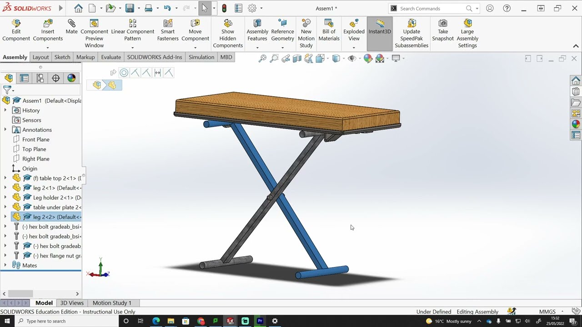Switch to Motion Study 1 tab

pyautogui.click(x=112, y=303)
